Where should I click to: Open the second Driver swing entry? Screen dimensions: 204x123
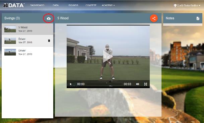(27, 52)
